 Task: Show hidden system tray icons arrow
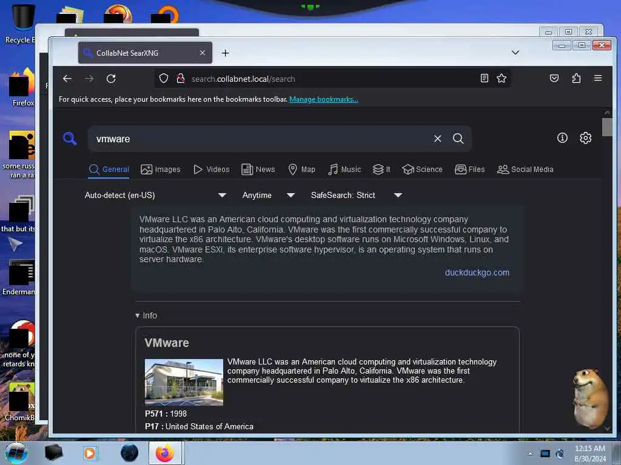tap(530, 453)
